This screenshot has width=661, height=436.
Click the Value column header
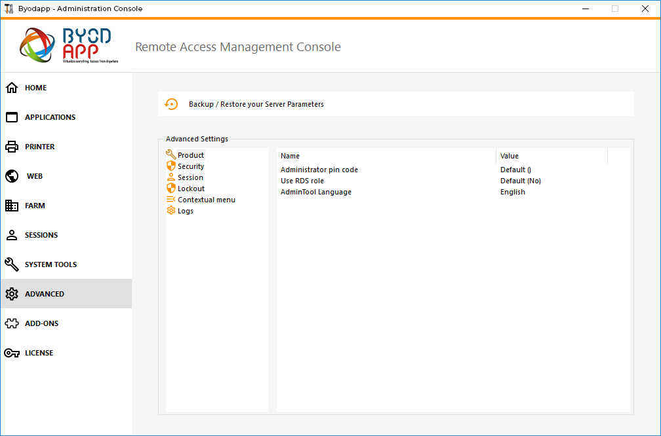click(x=552, y=156)
